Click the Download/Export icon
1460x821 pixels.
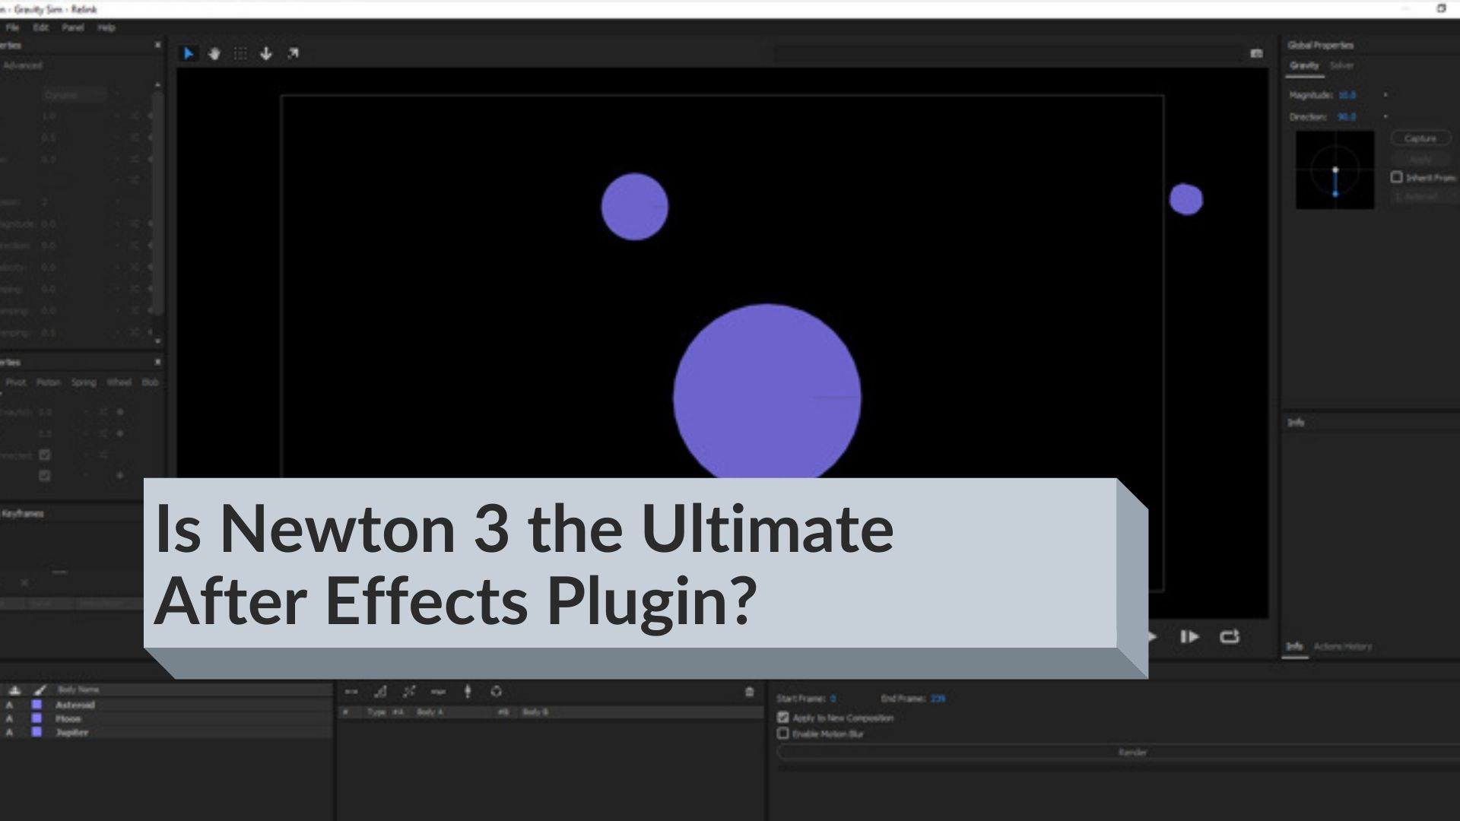pyautogui.click(x=265, y=52)
